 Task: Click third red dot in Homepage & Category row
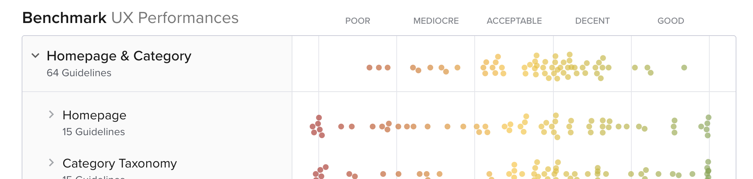click(388, 68)
